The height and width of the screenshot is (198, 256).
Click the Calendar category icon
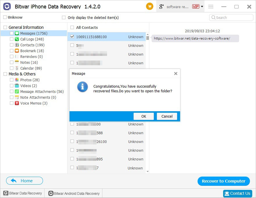coord(17,68)
